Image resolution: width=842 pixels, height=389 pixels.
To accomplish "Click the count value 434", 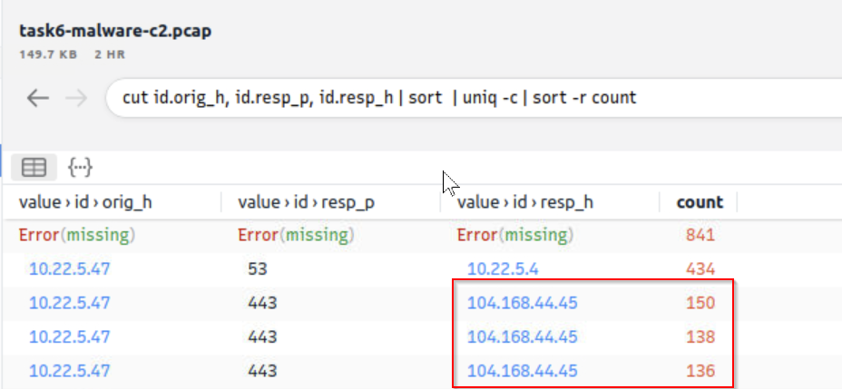I will pos(700,268).
